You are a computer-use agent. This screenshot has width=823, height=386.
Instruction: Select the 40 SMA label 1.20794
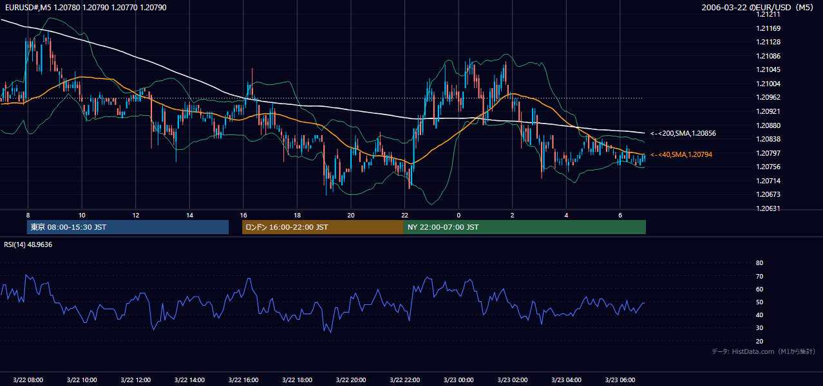click(681, 154)
